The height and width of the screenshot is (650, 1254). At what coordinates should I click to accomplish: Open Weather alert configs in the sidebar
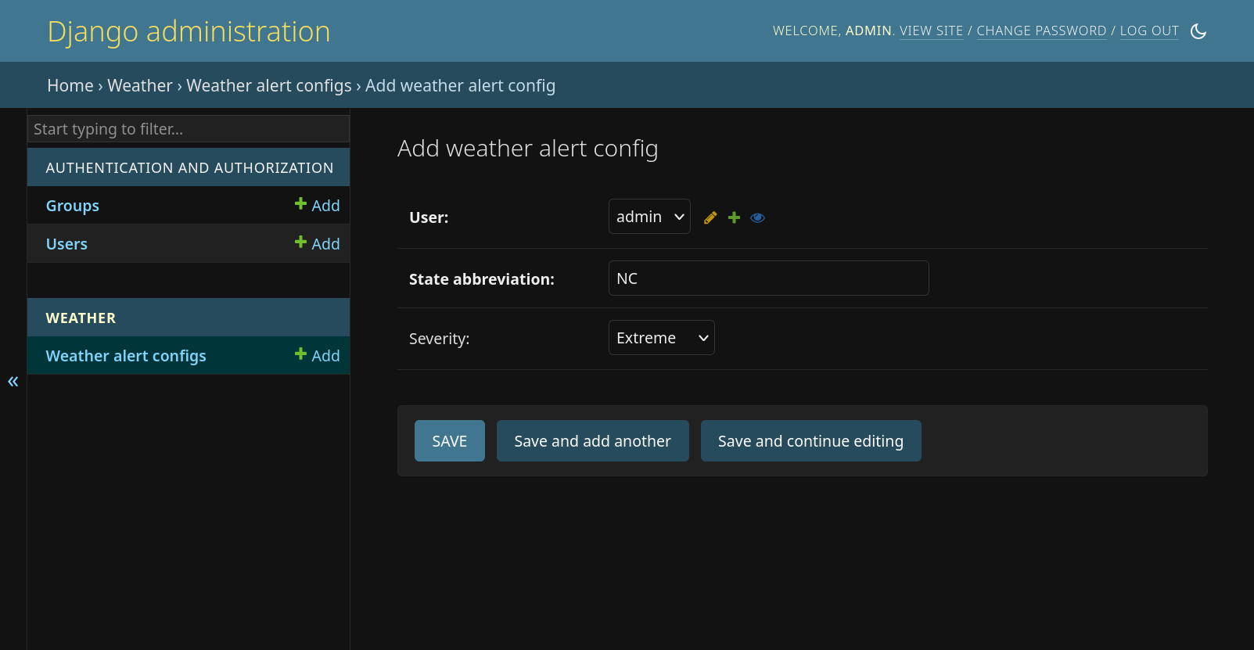coord(126,356)
